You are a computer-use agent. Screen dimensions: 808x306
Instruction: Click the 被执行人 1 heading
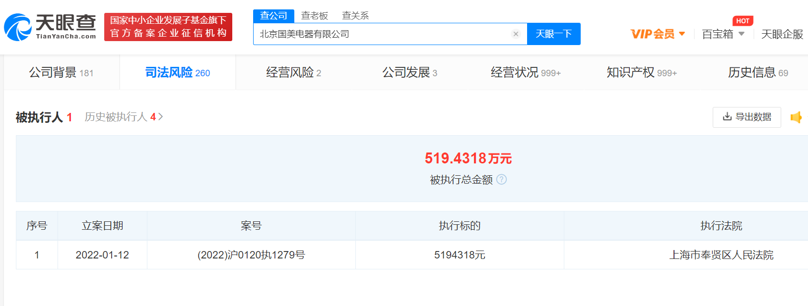tap(44, 117)
